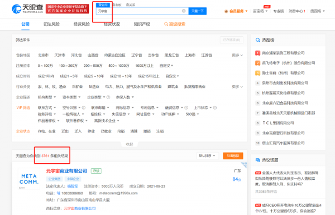Click the 已存选项 button

(x=232, y=40)
